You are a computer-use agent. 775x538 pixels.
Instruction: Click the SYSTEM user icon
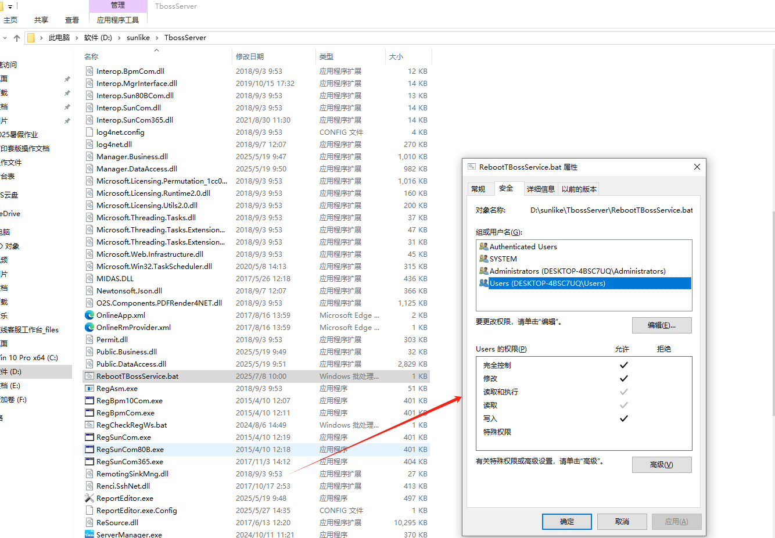pyautogui.click(x=483, y=259)
